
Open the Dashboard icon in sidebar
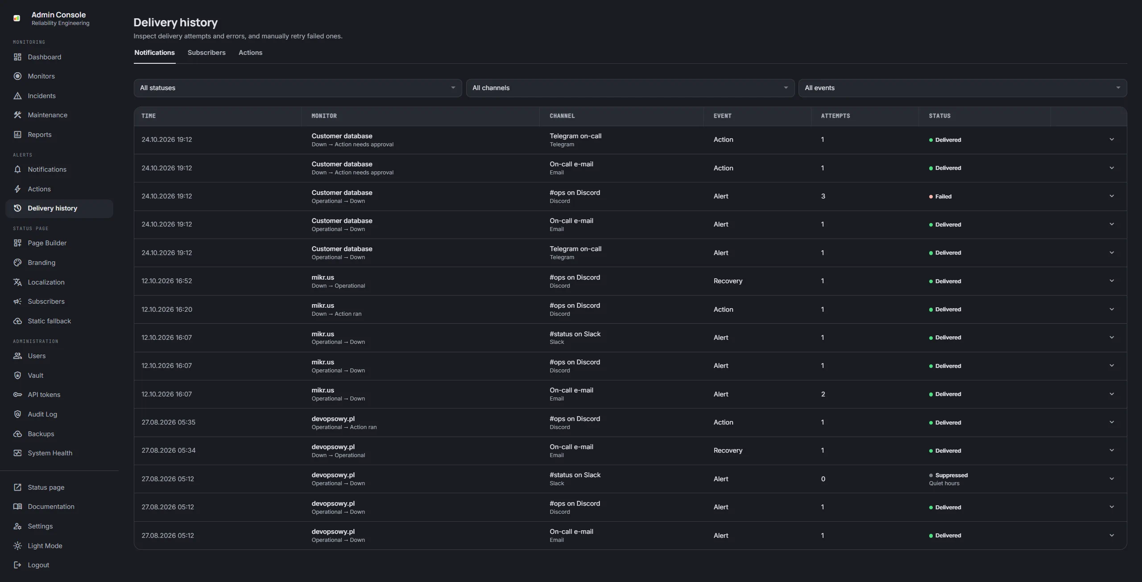point(17,57)
